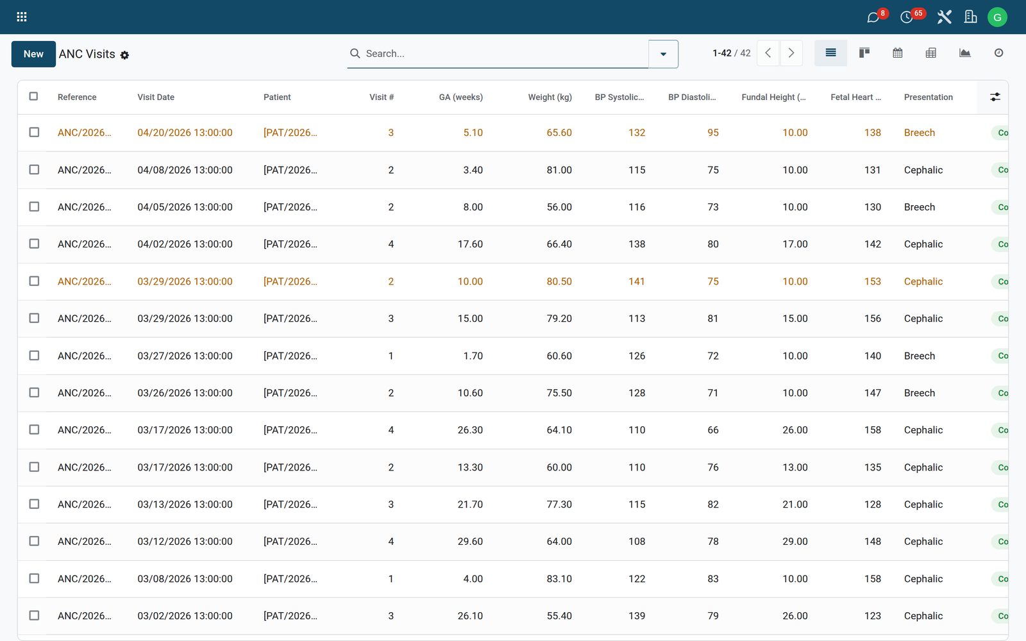
Task: Sort by Presentation column header
Action: point(928,97)
